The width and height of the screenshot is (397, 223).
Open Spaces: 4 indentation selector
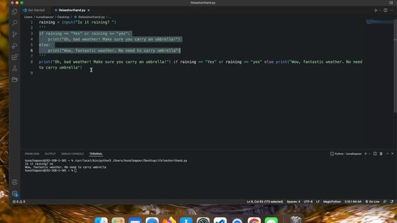(293, 201)
